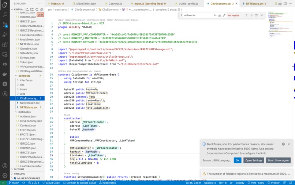Image resolution: width=295 pixels, height=185 pixels.
Task: Open the Manage gear in activity bar
Action: click(5, 175)
